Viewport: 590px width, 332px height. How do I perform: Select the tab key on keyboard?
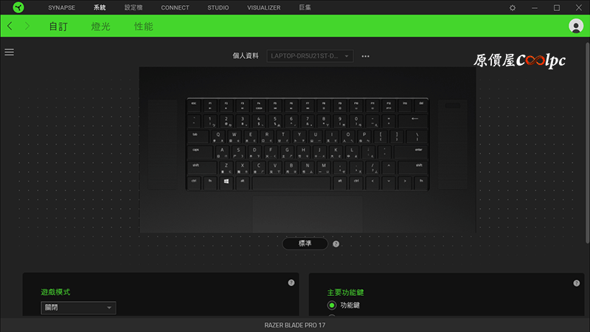tap(198, 136)
